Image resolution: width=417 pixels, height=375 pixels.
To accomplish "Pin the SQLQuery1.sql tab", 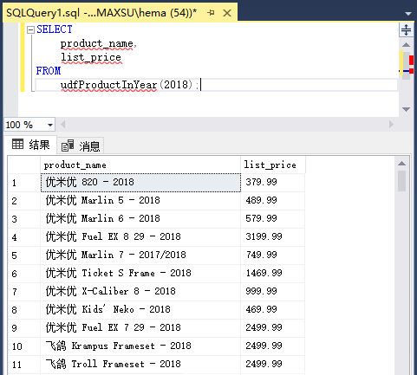I will [x=211, y=13].
